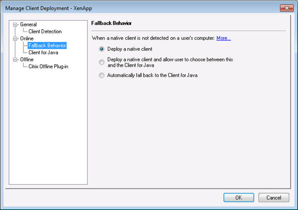Click the Manage Client Deployment title bar
The height and width of the screenshot is (210, 298).
(124, 8)
